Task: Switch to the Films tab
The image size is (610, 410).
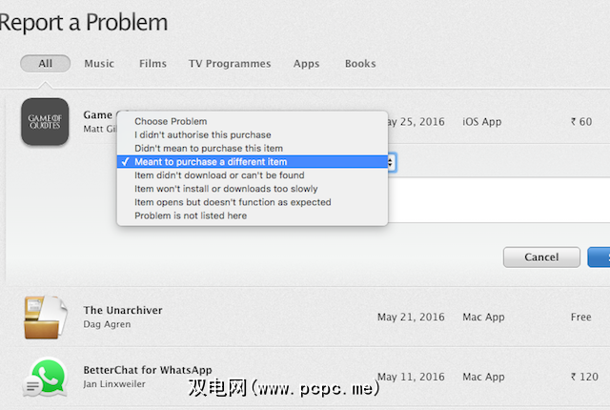Action: [152, 63]
